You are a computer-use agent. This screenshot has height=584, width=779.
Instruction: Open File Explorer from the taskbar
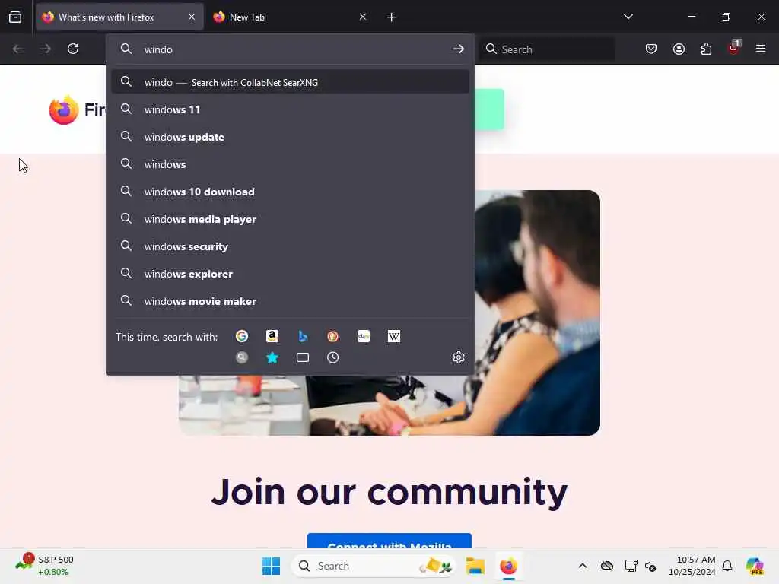coord(475,566)
